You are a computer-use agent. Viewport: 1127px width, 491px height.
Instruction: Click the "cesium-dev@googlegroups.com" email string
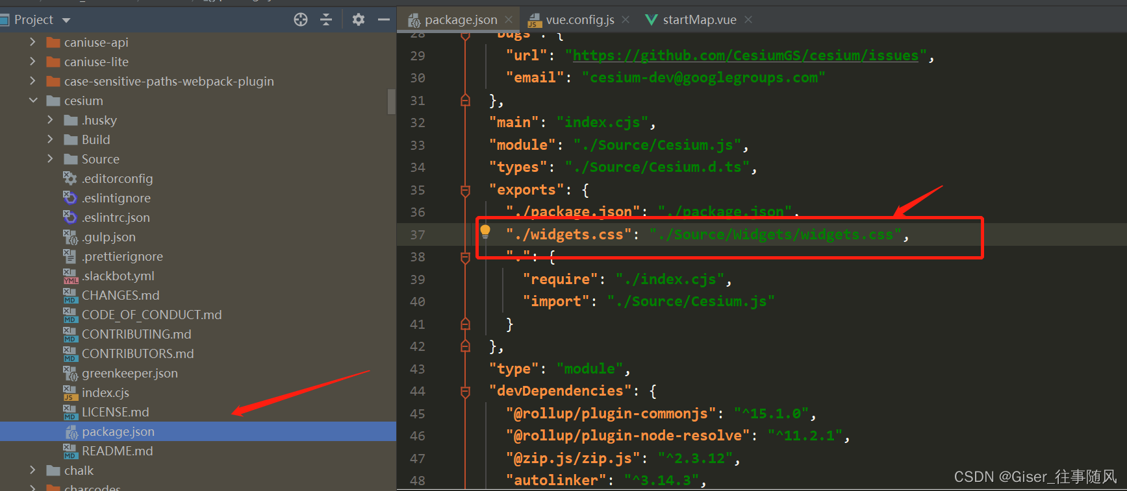703,78
